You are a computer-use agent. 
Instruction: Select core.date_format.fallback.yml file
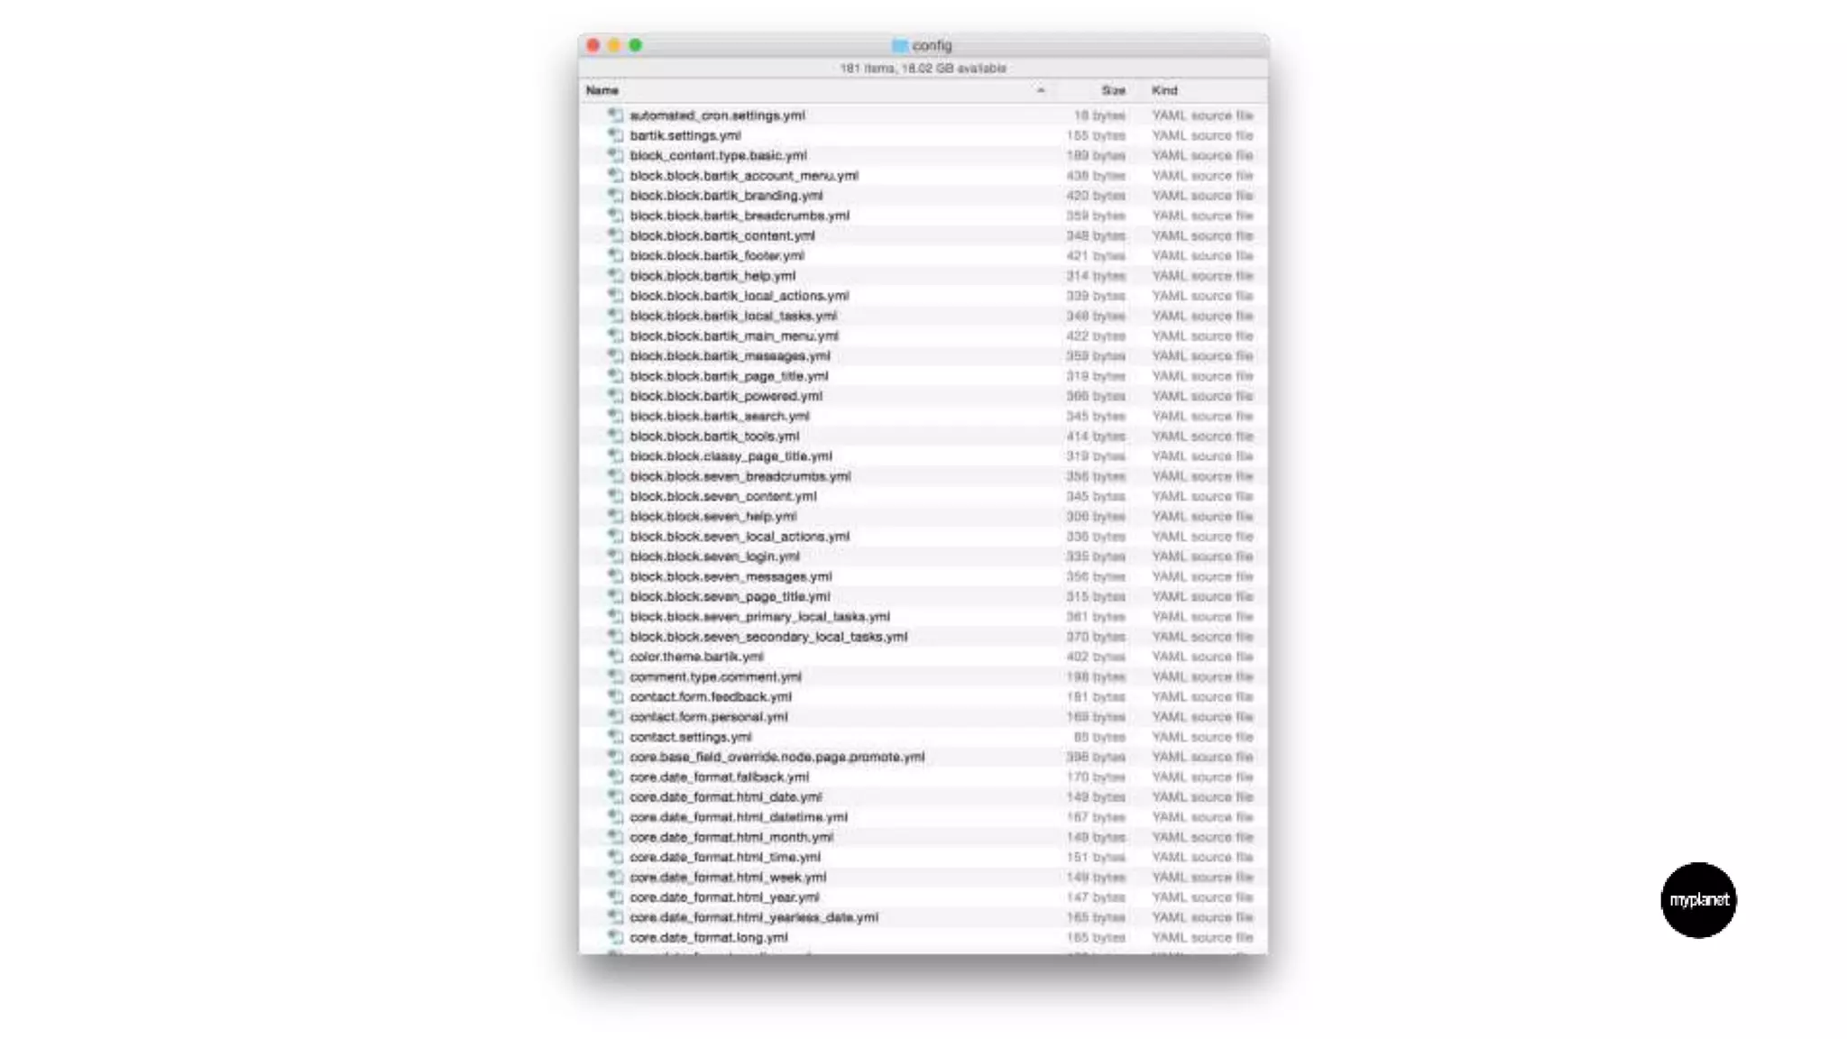pyautogui.click(x=719, y=777)
